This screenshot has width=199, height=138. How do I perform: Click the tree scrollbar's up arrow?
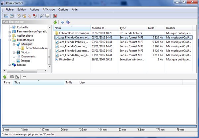pos(49,27)
